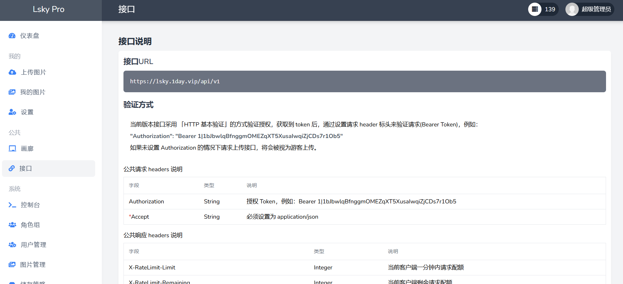The height and width of the screenshot is (284, 623).
Task: Click the image management icon
Action: click(x=12, y=265)
